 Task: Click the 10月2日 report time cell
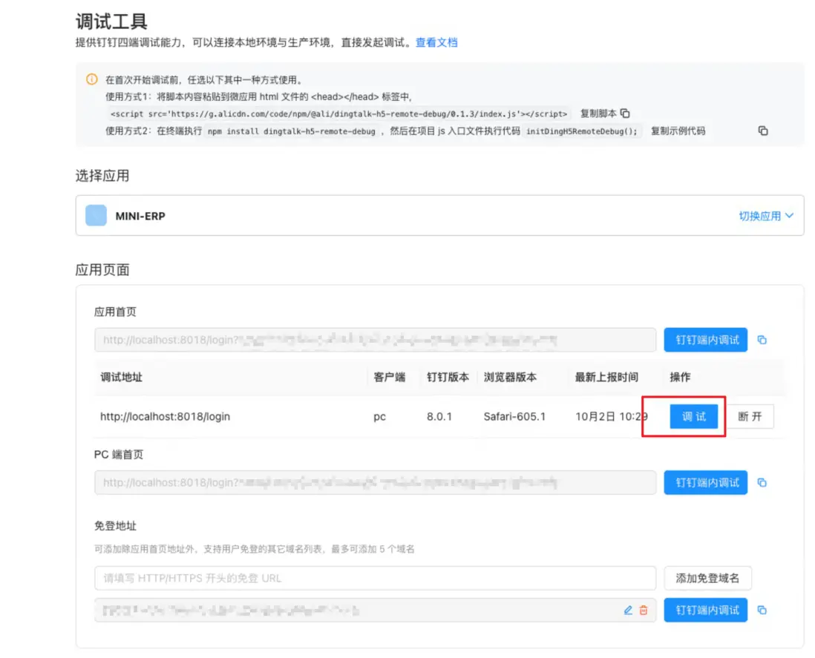click(x=612, y=416)
